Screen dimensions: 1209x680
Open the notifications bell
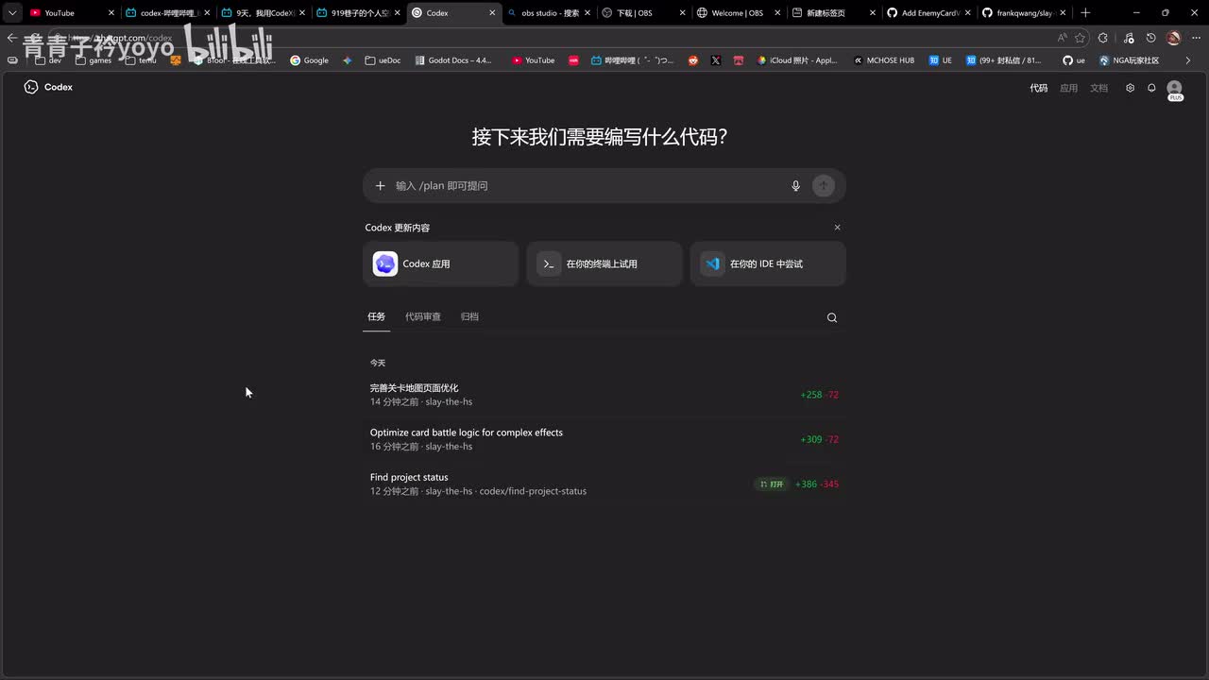[x=1151, y=88]
